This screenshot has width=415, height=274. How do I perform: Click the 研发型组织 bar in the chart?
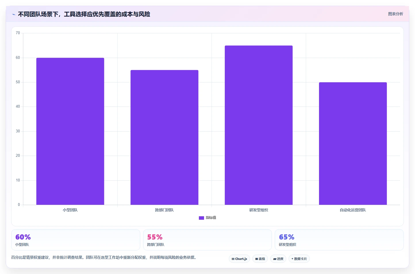259,125
